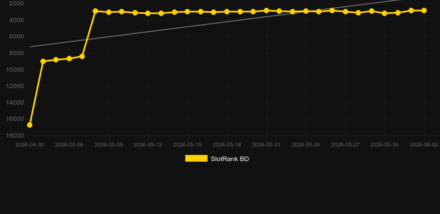Click the 2026-05-30 x-axis label
The image size is (440, 214).
384,145
